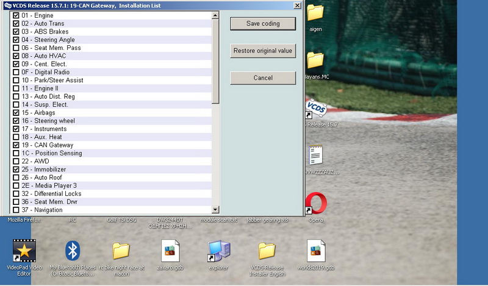488x286 pixels.
Task: Select the Golf TSI DSG desktop label
Action: [x=121, y=220]
